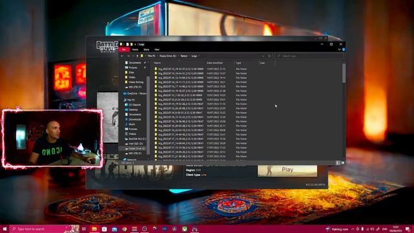Image resolution: width=414 pixels, height=233 pixels.
Task: Click the Battlestate Games logo in launcher
Action: pos(107,47)
